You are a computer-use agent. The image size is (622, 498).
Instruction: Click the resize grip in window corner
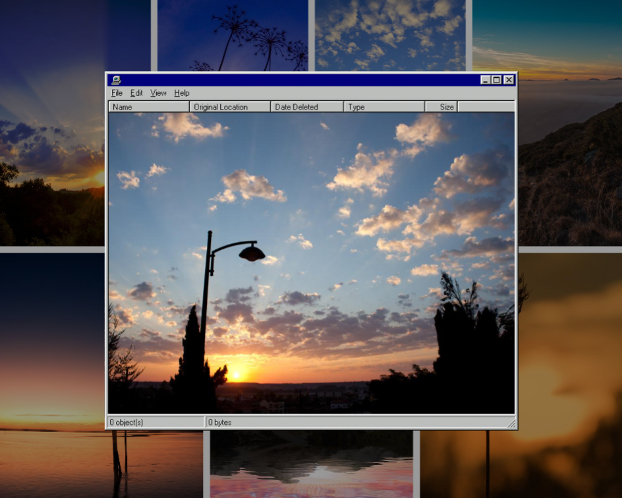tap(511, 424)
